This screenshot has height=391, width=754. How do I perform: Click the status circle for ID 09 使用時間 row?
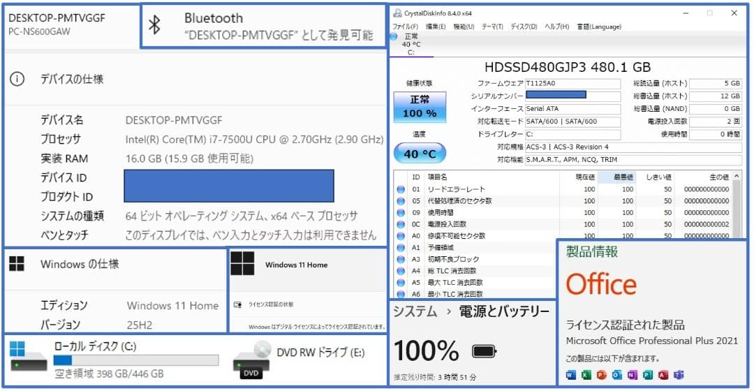click(x=401, y=212)
